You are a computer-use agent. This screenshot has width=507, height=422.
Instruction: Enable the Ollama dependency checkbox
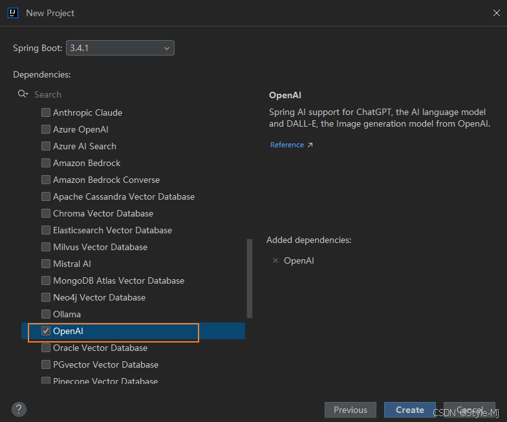[46, 314]
